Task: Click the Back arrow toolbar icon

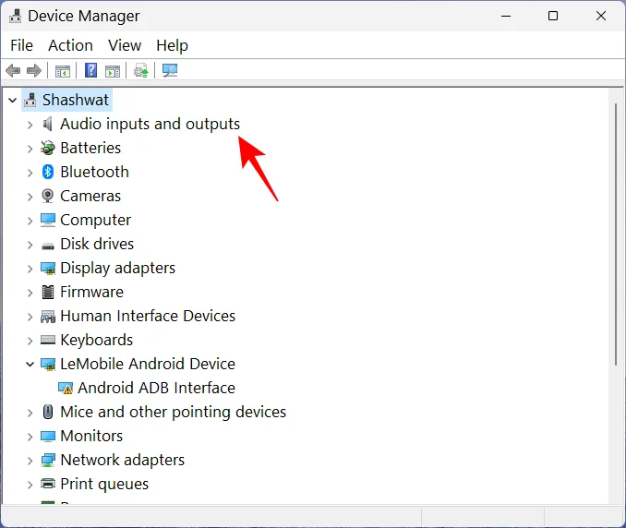Action: pos(13,71)
